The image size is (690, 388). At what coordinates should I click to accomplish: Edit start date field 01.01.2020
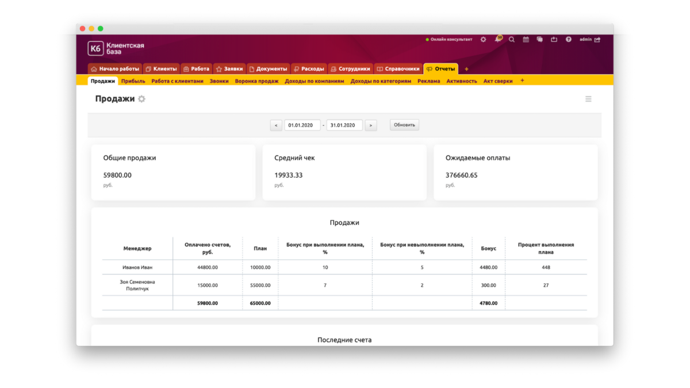302,125
